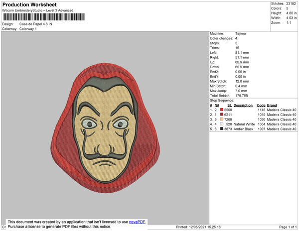Click the stitches count '23182'
Viewport: 299px width, 231px height.
(x=291, y=3)
